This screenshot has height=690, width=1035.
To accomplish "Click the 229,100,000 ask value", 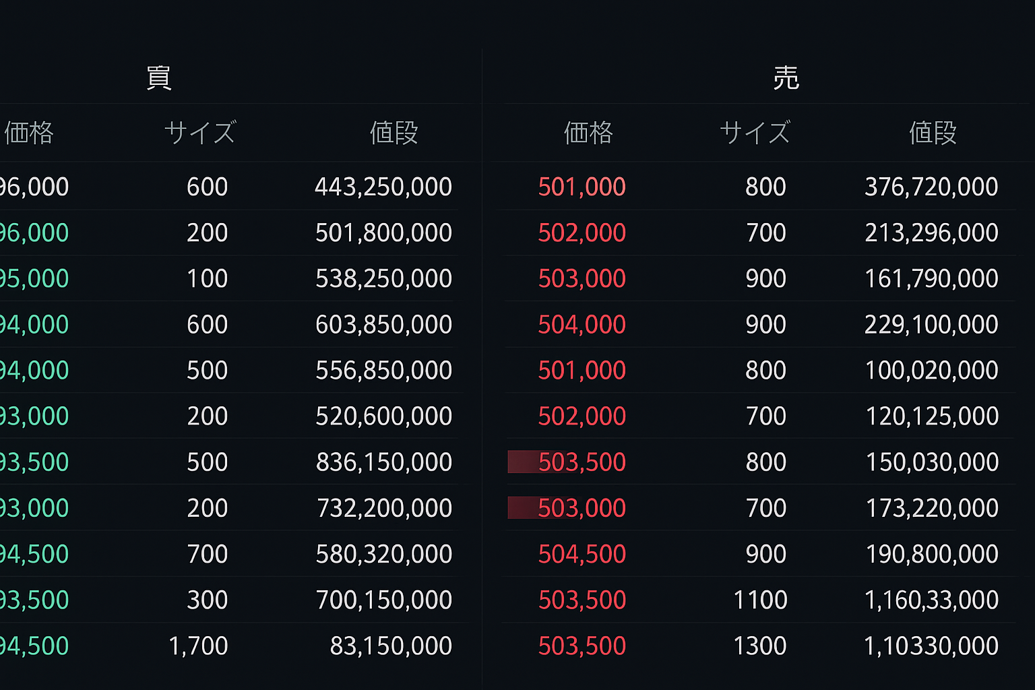I will pos(931,325).
